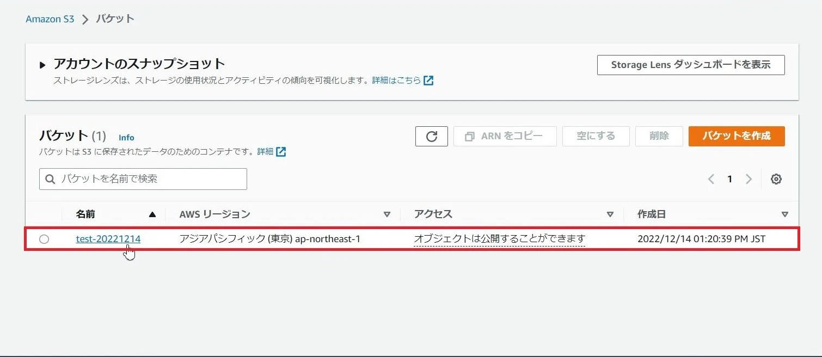This screenshot has height=357, width=822.
Task: Go to previous page arrow in pagination
Action: 711,179
